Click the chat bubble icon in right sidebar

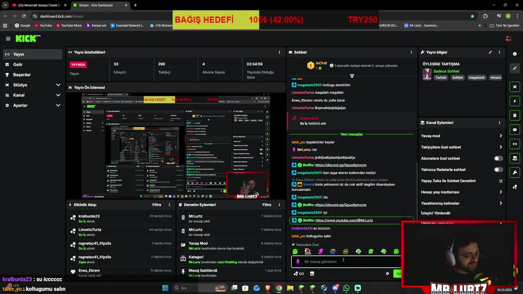tap(515, 130)
